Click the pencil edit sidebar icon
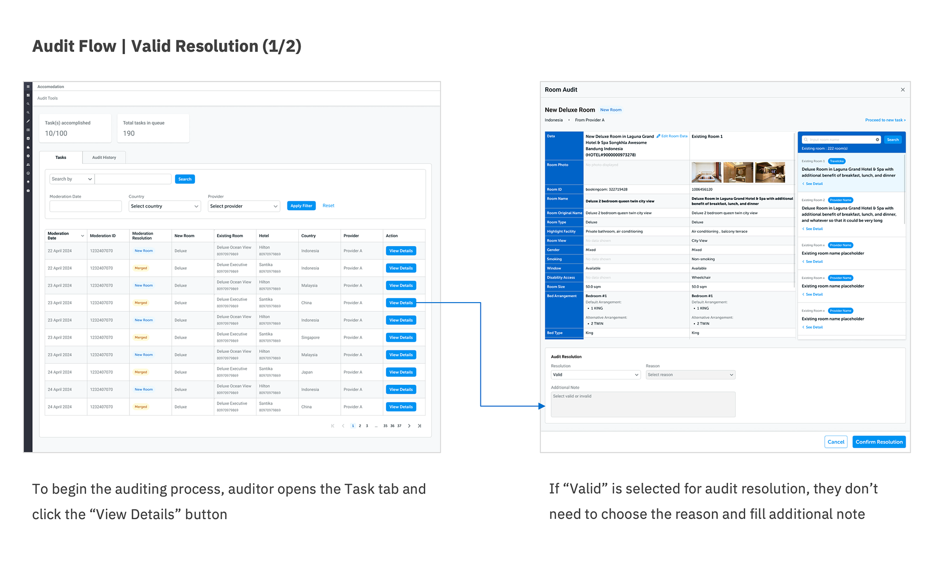The width and height of the screenshot is (945, 563). point(28,121)
